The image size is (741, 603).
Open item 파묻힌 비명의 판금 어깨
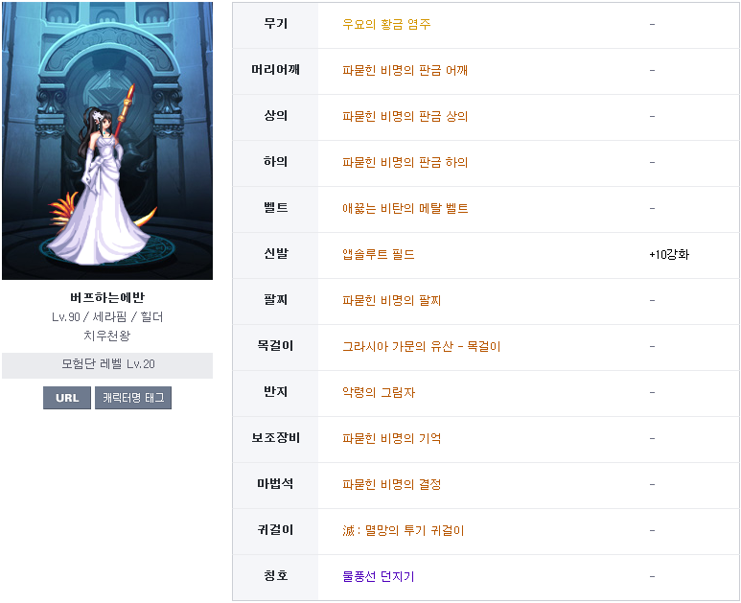point(405,70)
